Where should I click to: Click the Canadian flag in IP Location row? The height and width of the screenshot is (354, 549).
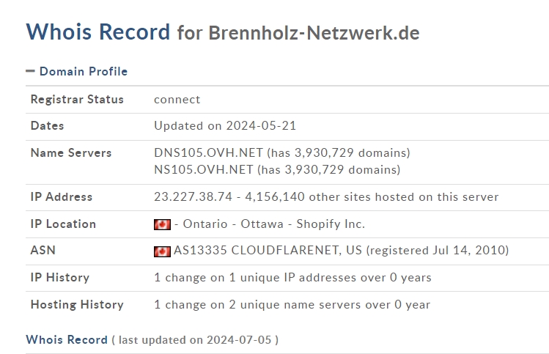pyautogui.click(x=162, y=224)
